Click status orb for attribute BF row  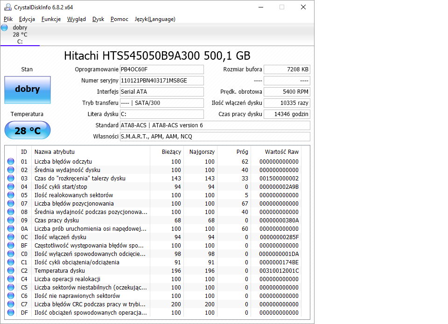(x=11, y=245)
